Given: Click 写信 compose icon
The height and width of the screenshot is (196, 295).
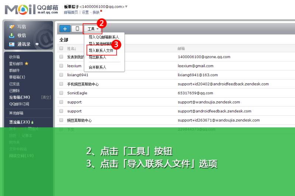Looking at the screenshot, I should (12, 27).
